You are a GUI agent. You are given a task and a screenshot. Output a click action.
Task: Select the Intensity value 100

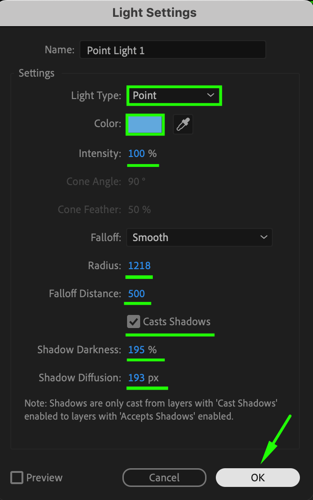point(136,153)
